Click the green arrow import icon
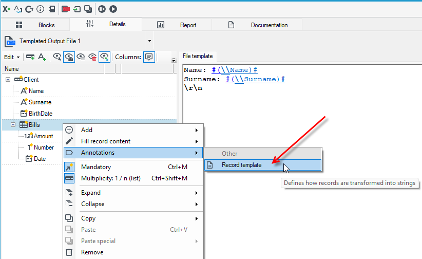Image resolution: width=422 pixels, height=259 pixels. click(77, 9)
